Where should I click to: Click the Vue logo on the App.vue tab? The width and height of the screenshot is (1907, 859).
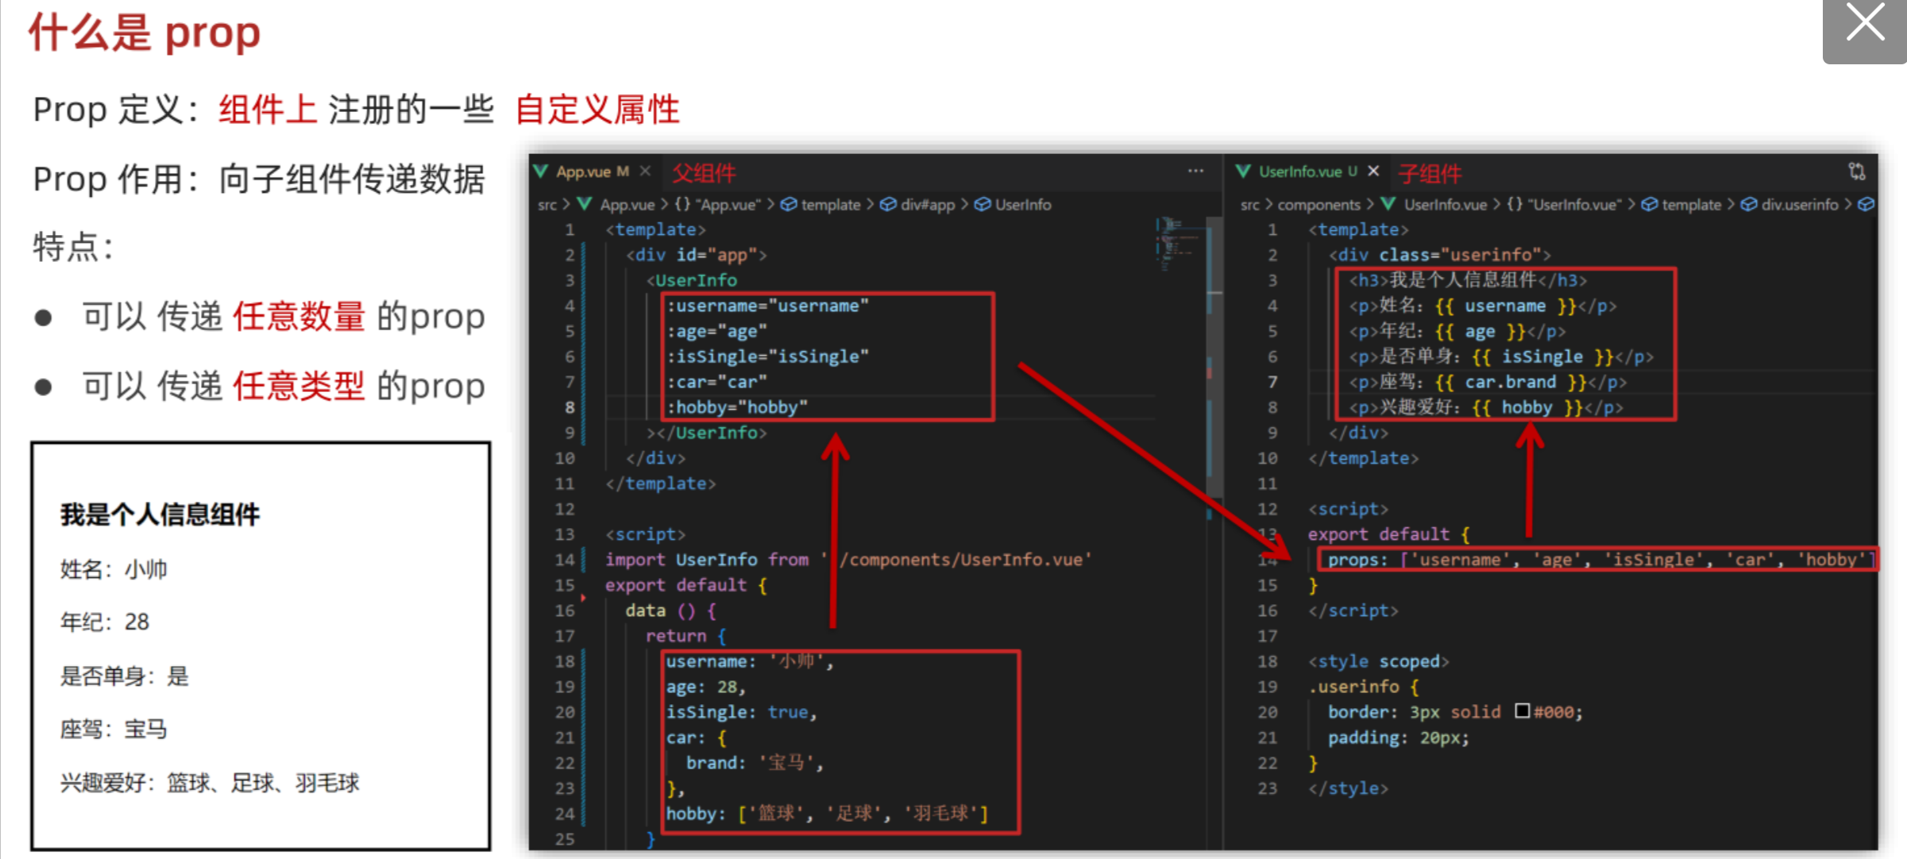[542, 171]
